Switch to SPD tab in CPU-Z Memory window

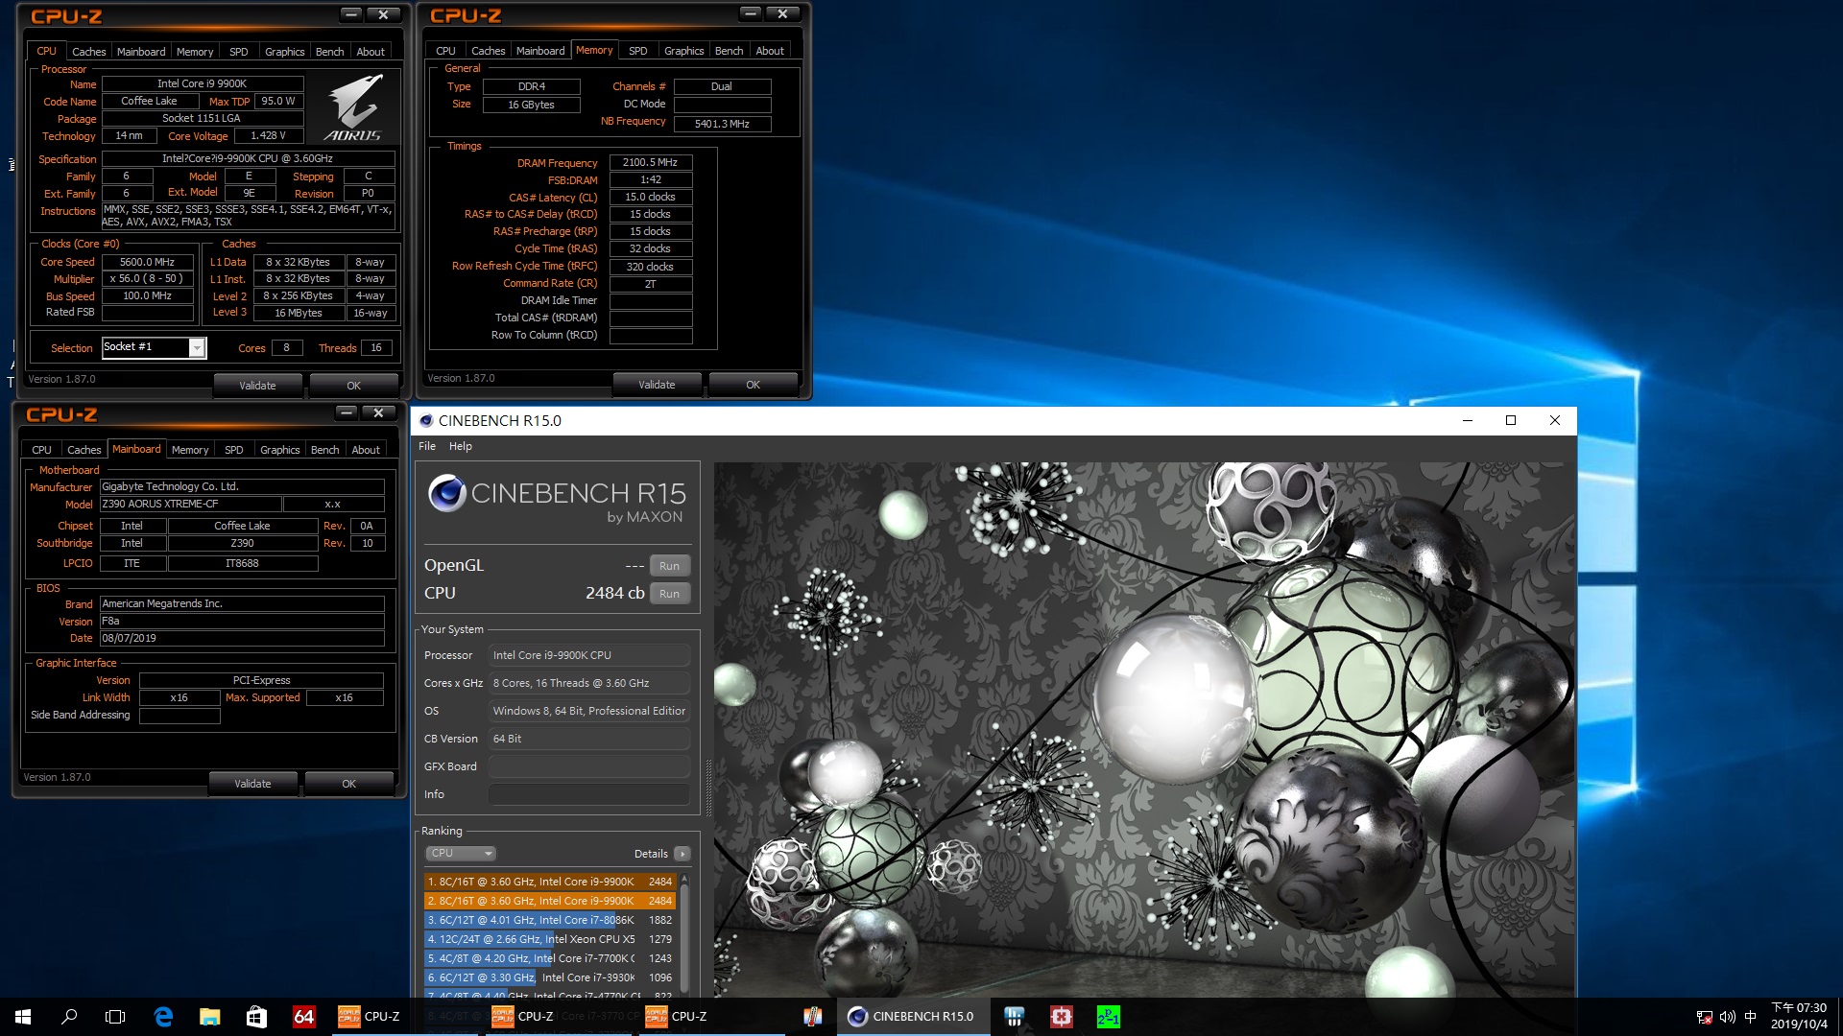pos(638,51)
